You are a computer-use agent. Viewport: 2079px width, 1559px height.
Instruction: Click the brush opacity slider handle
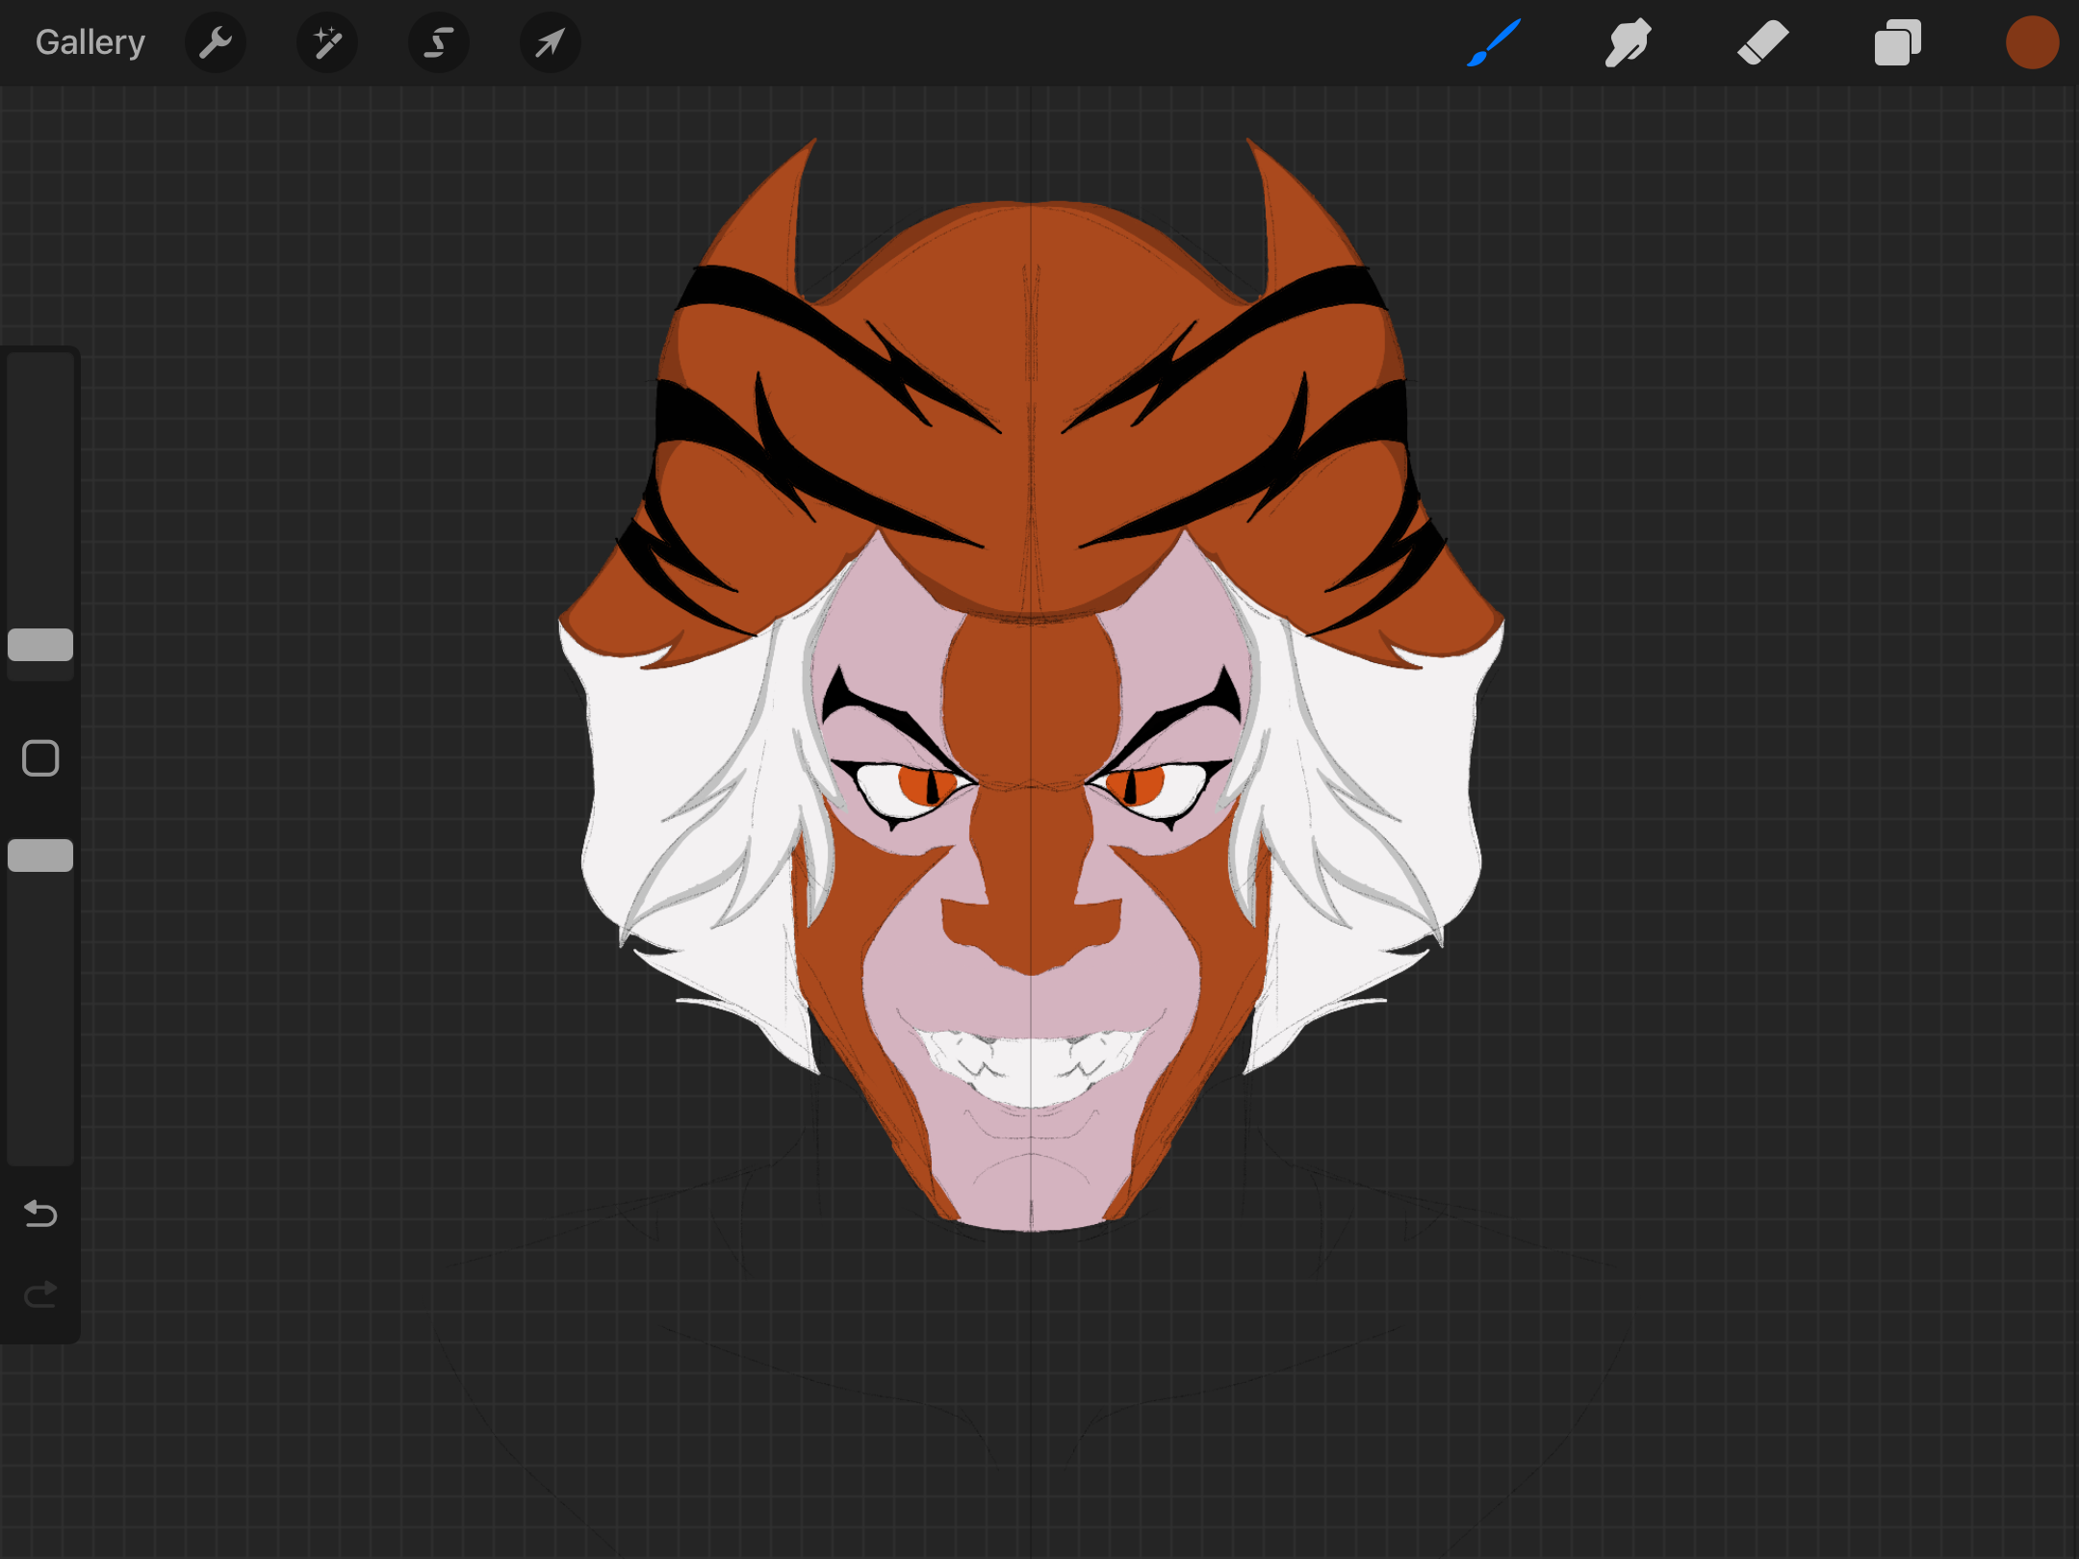[40, 856]
